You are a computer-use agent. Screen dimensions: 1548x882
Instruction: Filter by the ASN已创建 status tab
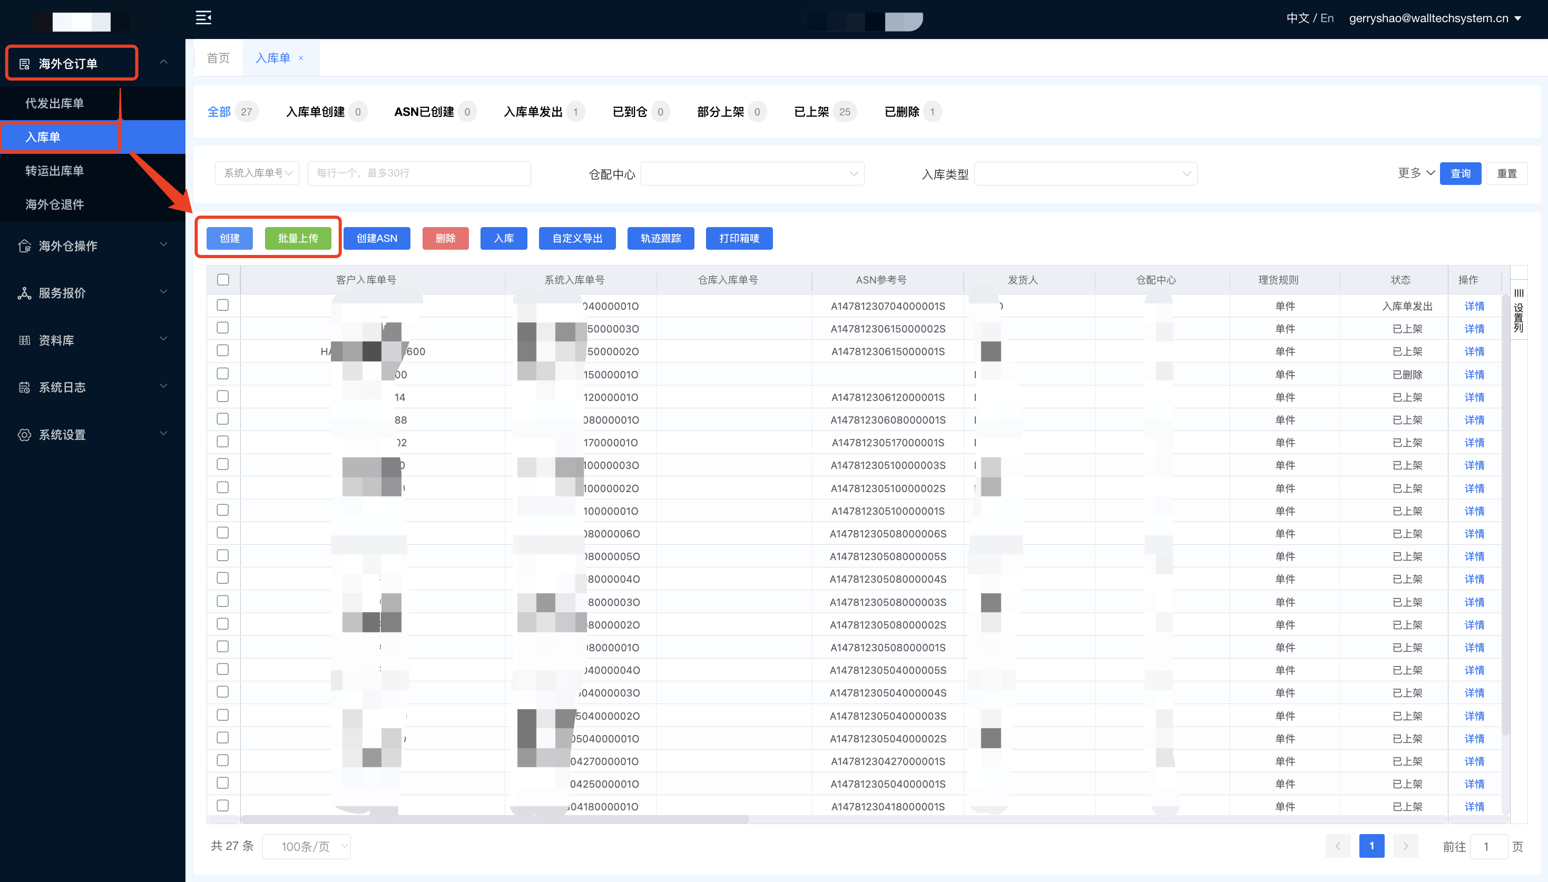pos(435,112)
